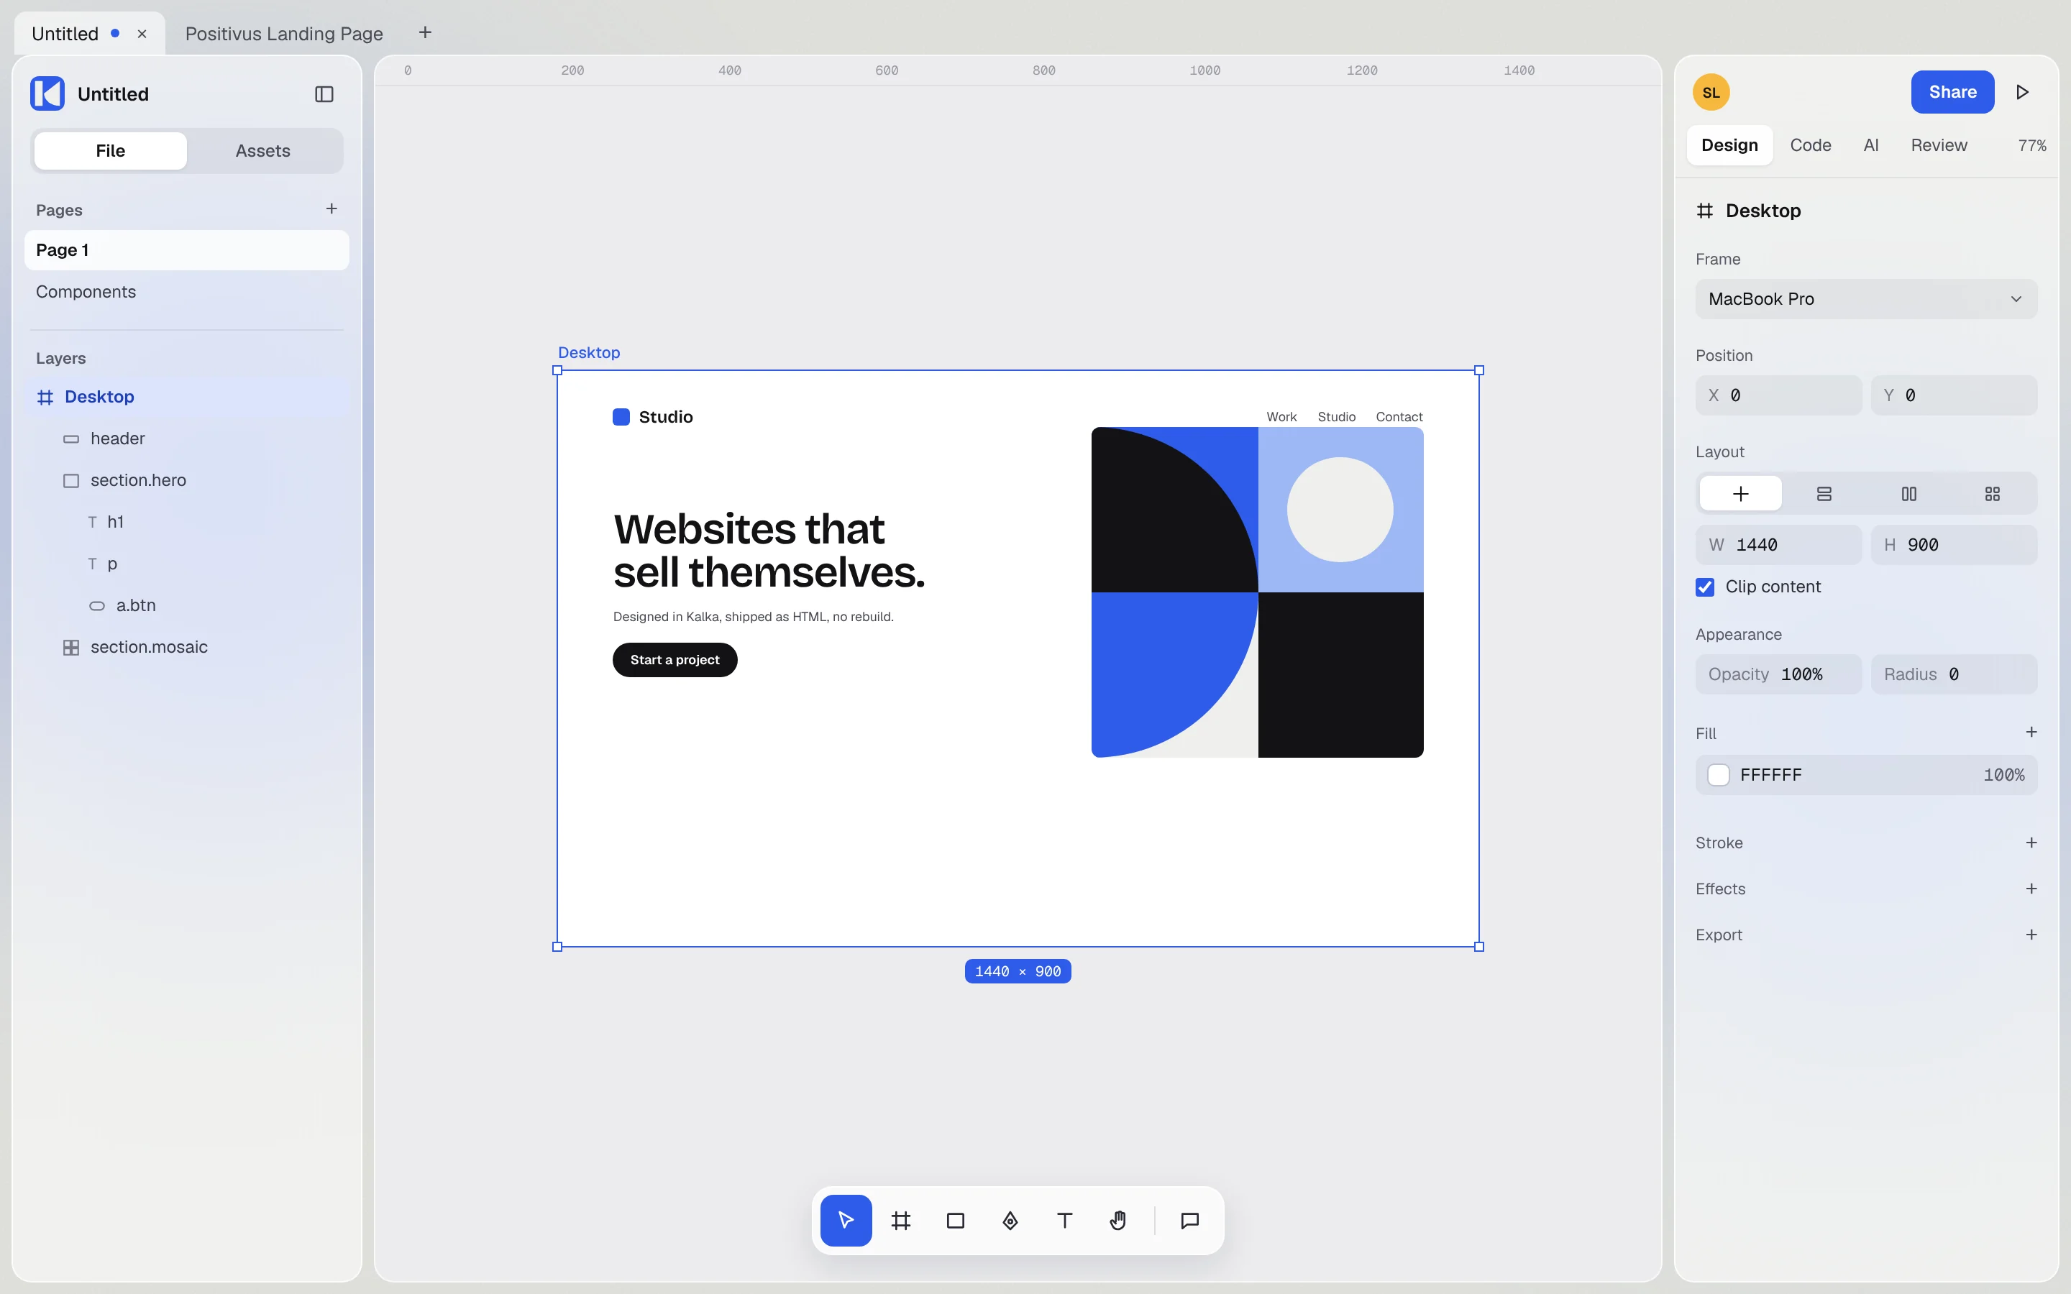Choose vertical stack layout mode

point(1824,494)
